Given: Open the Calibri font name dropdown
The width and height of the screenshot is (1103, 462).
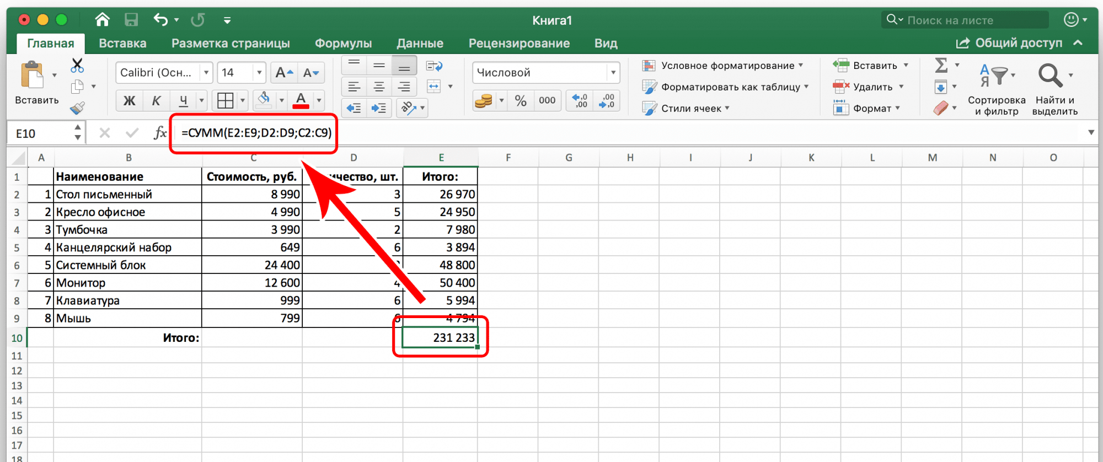Looking at the screenshot, I should 206,72.
